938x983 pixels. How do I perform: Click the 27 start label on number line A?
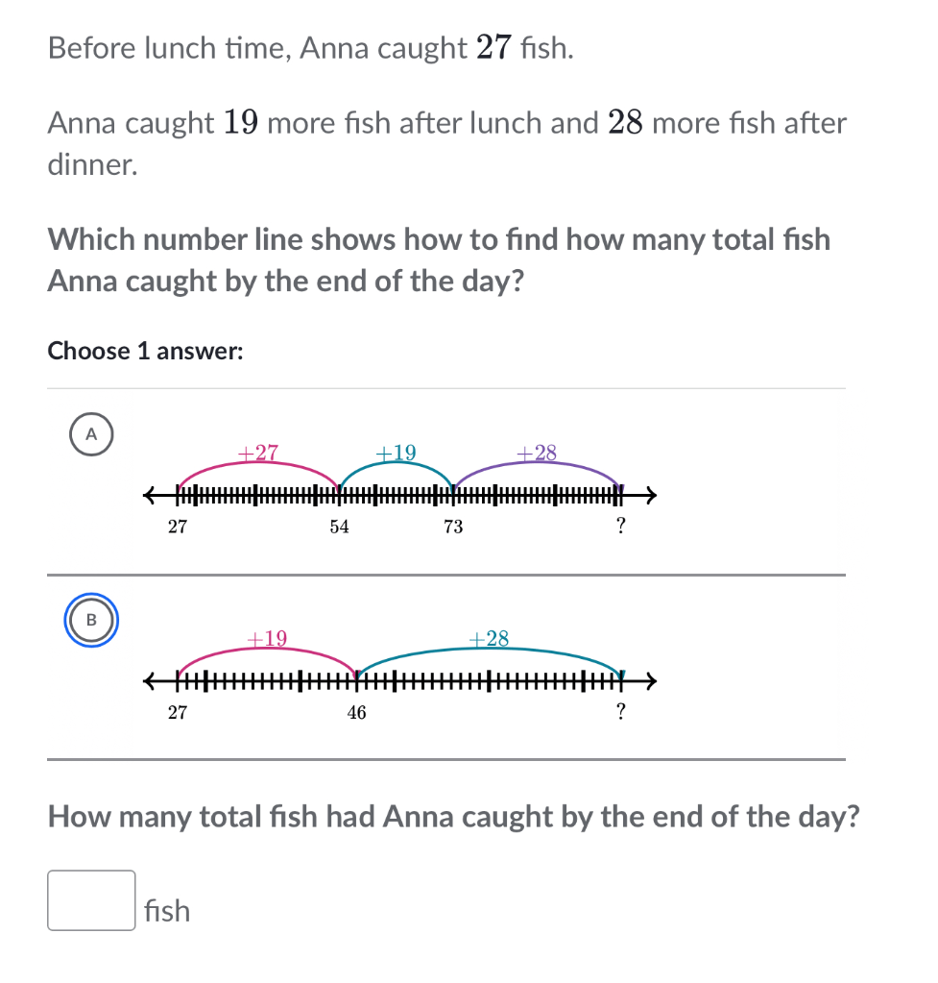pyautogui.click(x=178, y=527)
